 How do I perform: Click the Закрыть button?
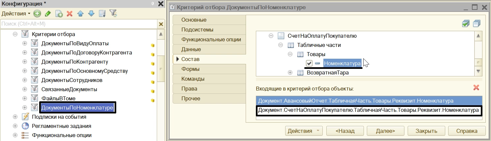426,131
